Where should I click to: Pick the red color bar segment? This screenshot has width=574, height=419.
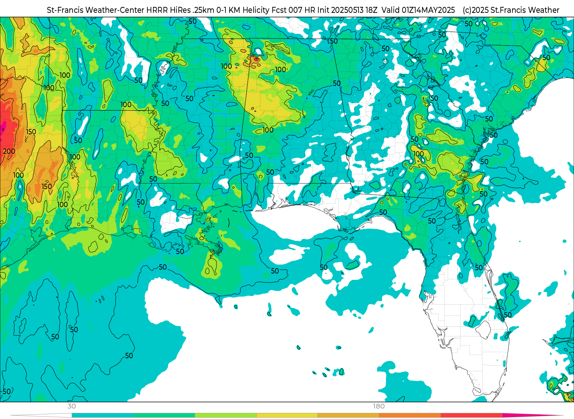coord(472,415)
